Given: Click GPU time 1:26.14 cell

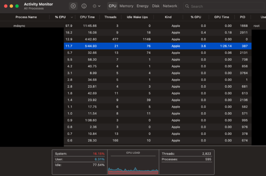Looking at the screenshot, I should click(x=226, y=46).
